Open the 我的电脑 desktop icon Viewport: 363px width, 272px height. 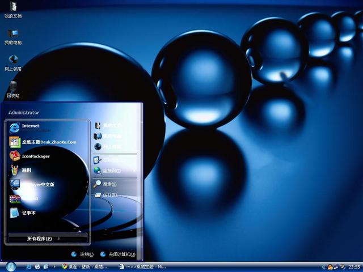pyautogui.click(x=13, y=36)
